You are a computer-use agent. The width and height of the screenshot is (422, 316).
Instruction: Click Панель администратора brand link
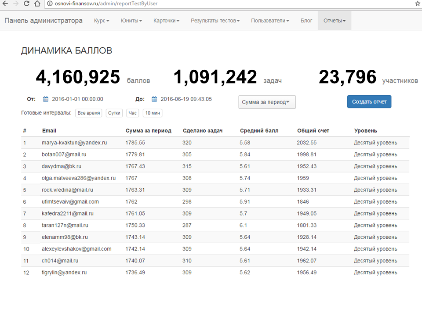44,21
